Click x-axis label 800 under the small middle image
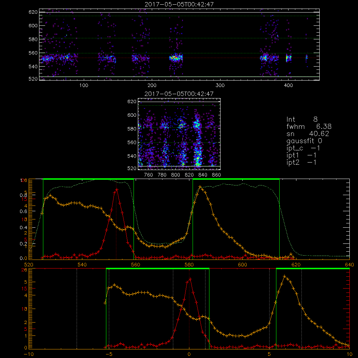Image resolution: width=358 pixels, height=358 pixels. (175, 175)
